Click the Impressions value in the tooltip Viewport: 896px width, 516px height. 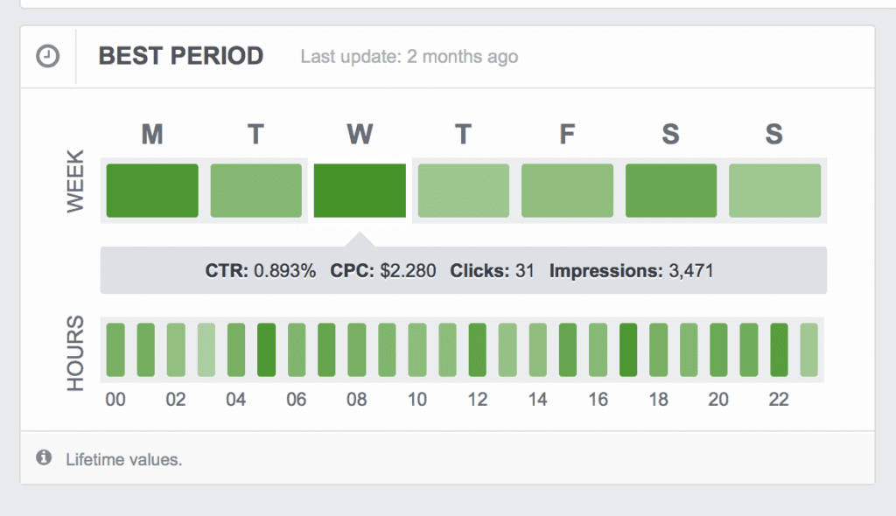tap(691, 271)
